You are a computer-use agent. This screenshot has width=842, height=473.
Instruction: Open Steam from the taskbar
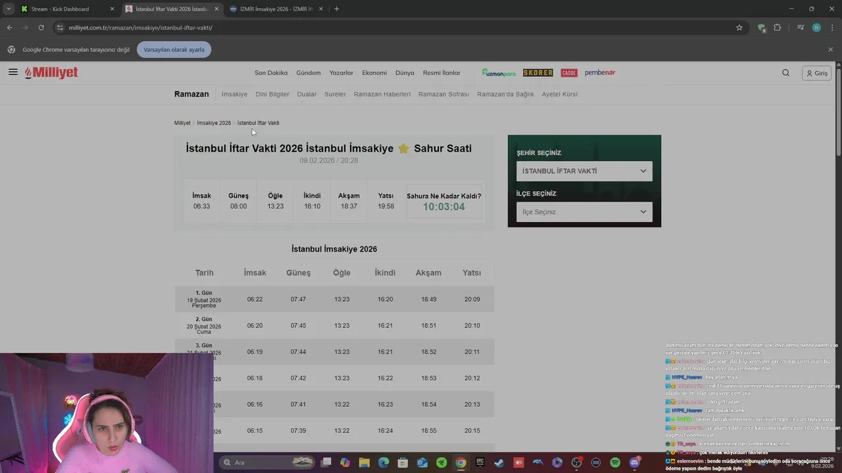pyautogui.click(x=499, y=462)
